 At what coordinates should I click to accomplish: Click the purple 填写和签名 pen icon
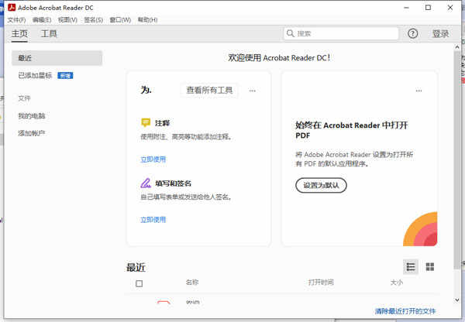[146, 183]
